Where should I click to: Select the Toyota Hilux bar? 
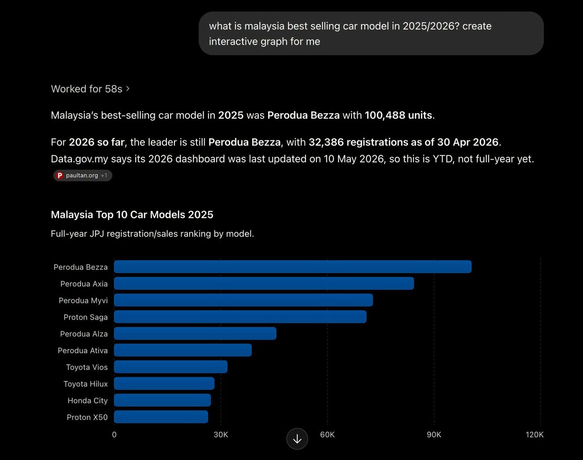(164, 383)
